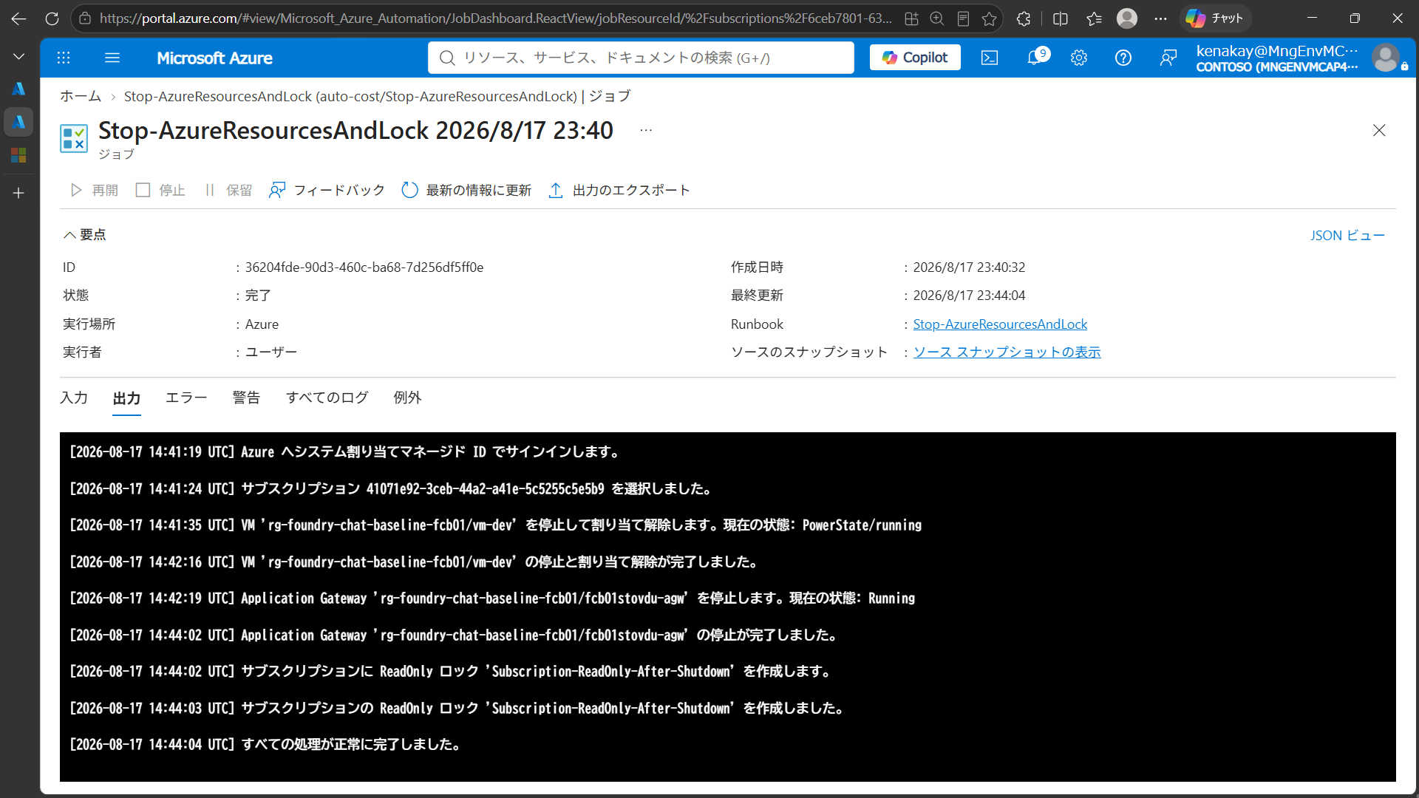Open portal settings gear
The image size is (1419, 798).
pos(1079,58)
